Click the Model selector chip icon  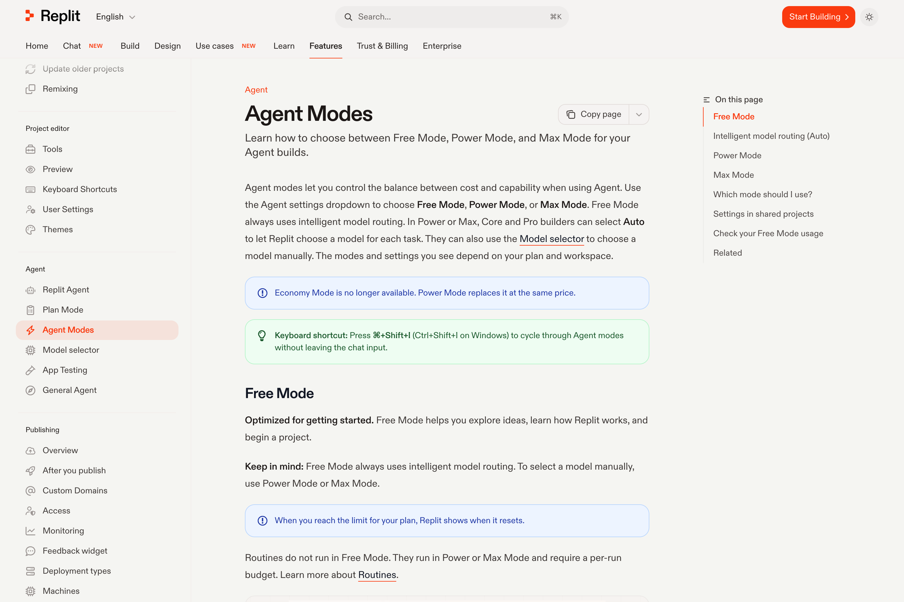pos(30,350)
